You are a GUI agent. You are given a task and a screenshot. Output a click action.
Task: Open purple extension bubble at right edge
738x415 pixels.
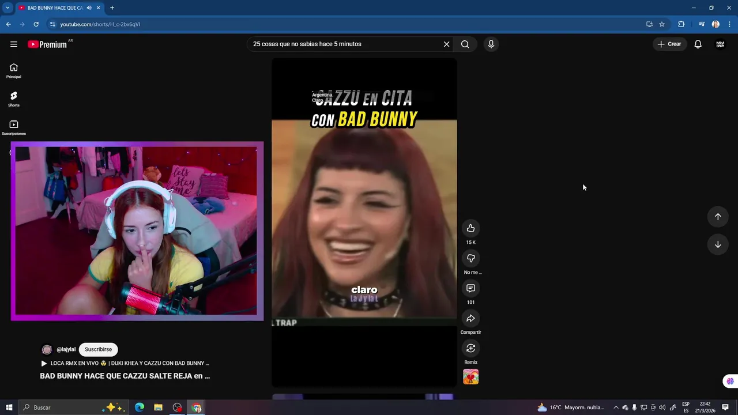[x=730, y=381]
